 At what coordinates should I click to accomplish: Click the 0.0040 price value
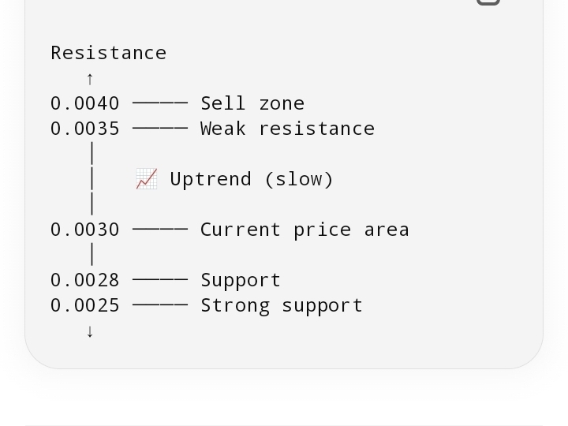point(85,103)
